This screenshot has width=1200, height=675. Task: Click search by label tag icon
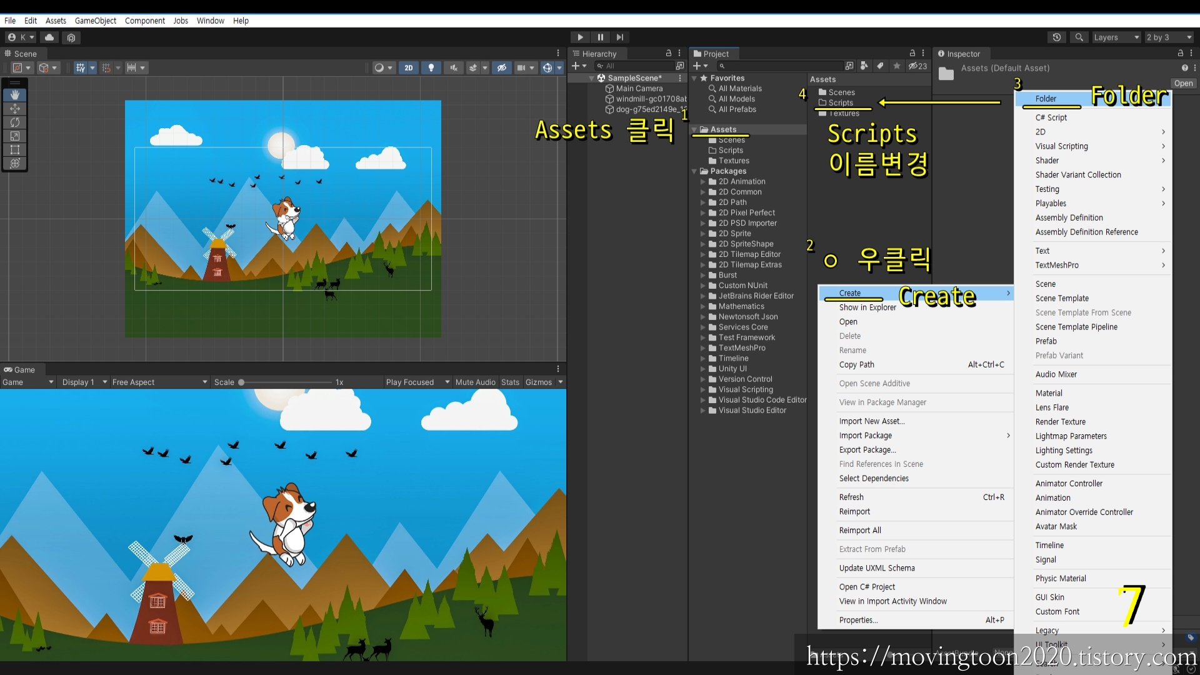coord(880,66)
